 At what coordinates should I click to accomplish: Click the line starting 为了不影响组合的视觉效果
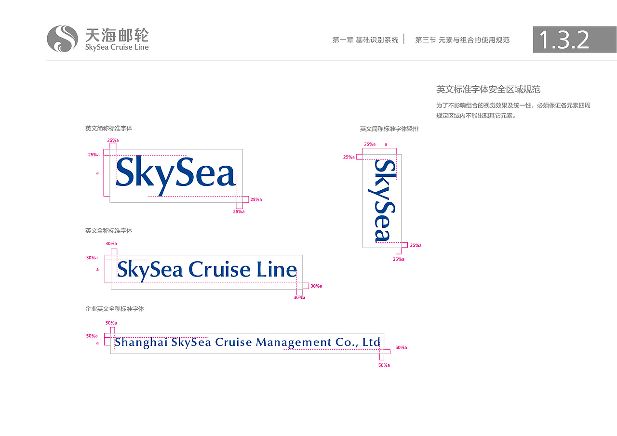(x=513, y=105)
